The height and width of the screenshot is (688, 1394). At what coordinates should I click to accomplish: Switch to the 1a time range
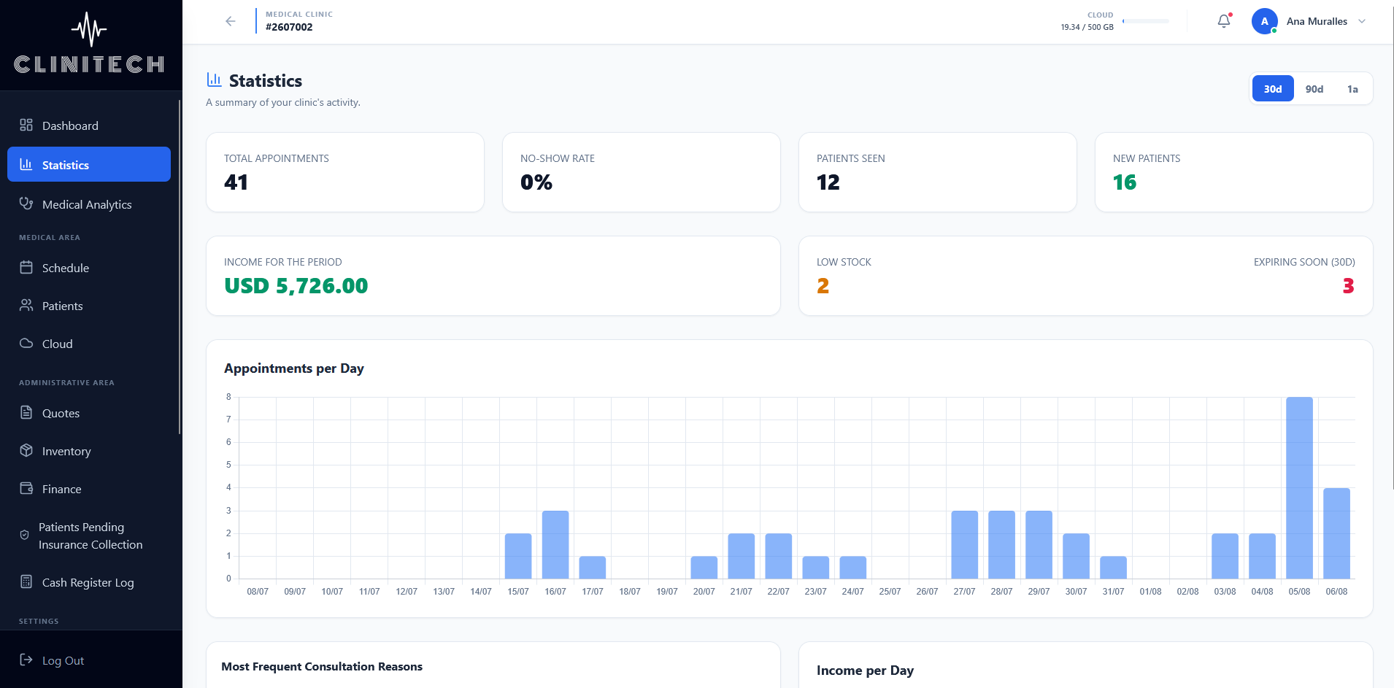click(1352, 89)
